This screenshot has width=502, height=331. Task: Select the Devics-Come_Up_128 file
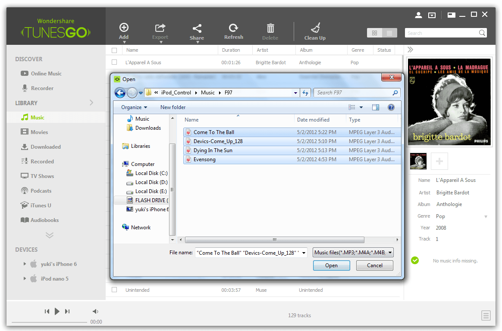coord(292,141)
